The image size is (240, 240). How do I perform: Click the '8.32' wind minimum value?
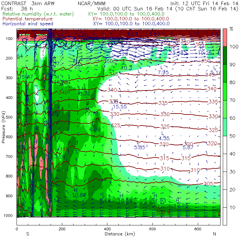click(x=85, y=93)
